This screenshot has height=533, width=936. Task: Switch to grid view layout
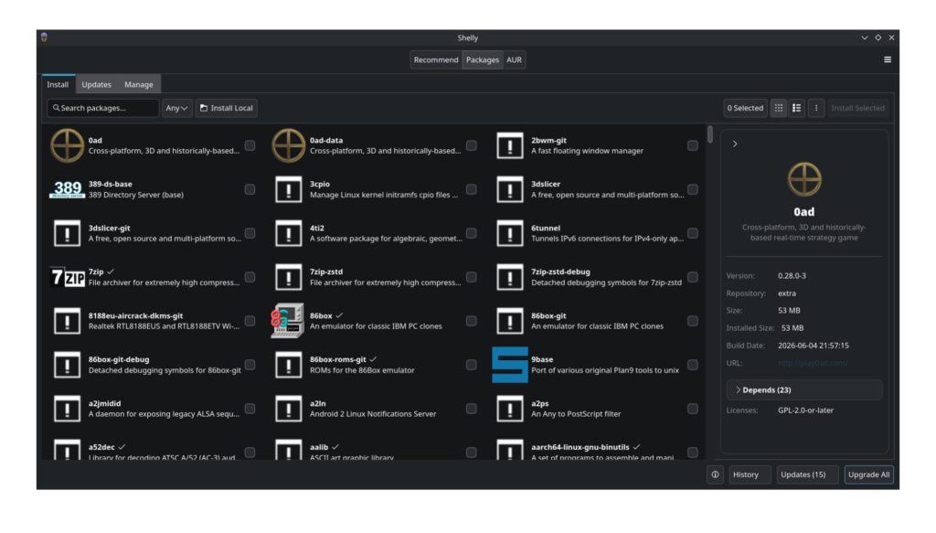pyautogui.click(x=779, y=108)
